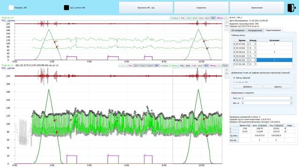The height and width of the screenshot is (168, 299).
Task: Toggle Тон in lower chart toolbar
Action: 130,65
